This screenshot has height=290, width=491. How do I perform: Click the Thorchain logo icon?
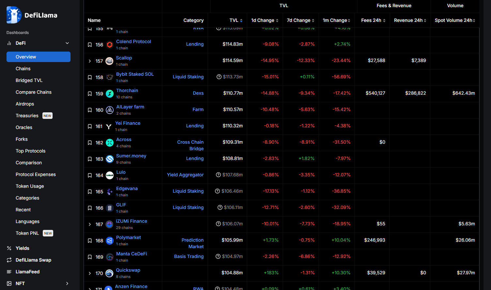(110, 94)
